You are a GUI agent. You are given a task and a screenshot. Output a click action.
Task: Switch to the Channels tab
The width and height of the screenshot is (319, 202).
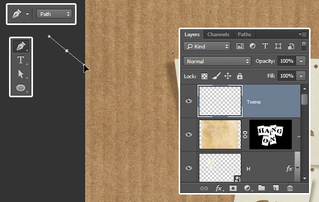click(219, 35)
